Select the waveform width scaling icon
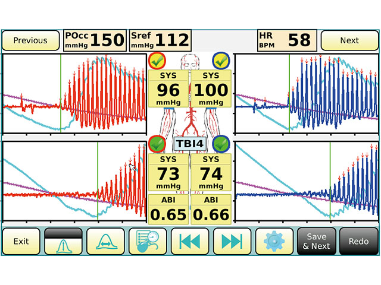 [106, 241]
